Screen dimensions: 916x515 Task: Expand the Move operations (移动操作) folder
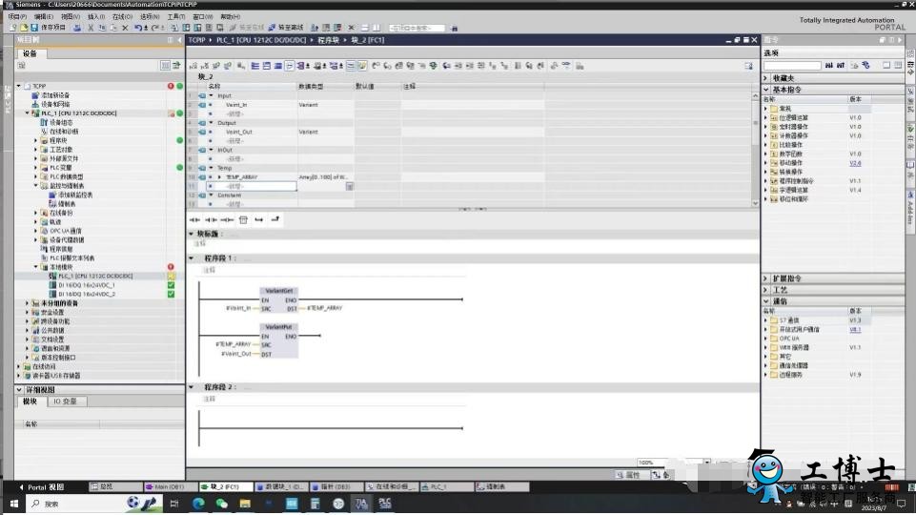765,163
